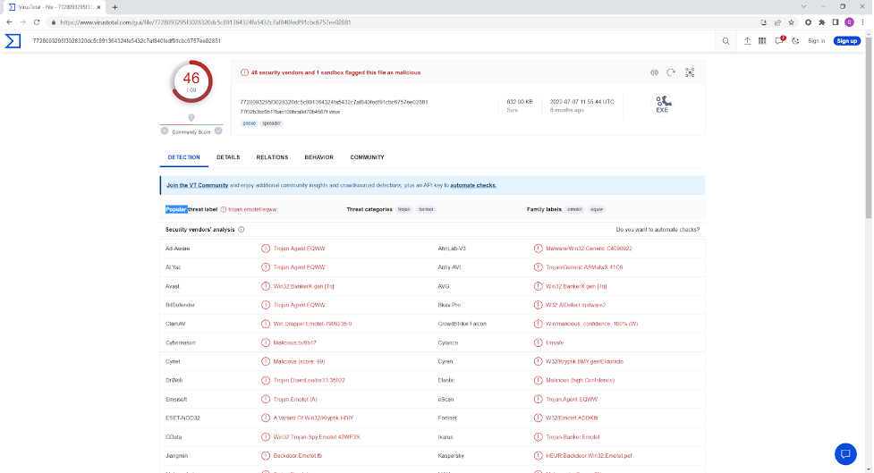The width and height of the screenshot is (874, 473).
Task: Click Join the VT Community link
Action: coord(198,185)
